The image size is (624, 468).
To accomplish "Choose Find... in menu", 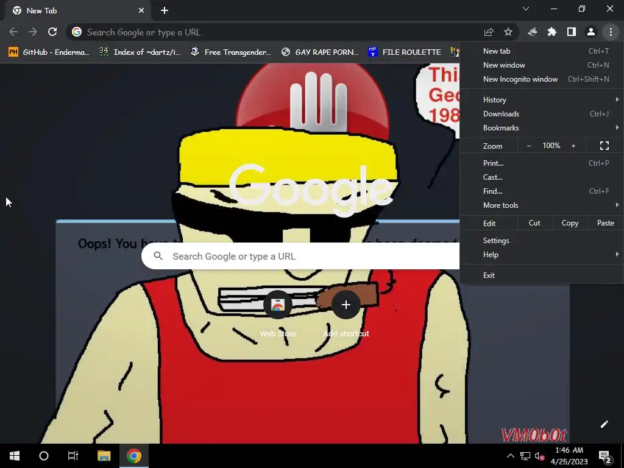I will click(542, 191).
